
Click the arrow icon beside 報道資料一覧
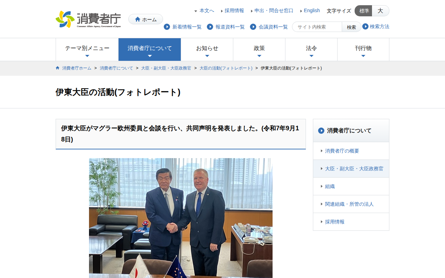point(210,27)
